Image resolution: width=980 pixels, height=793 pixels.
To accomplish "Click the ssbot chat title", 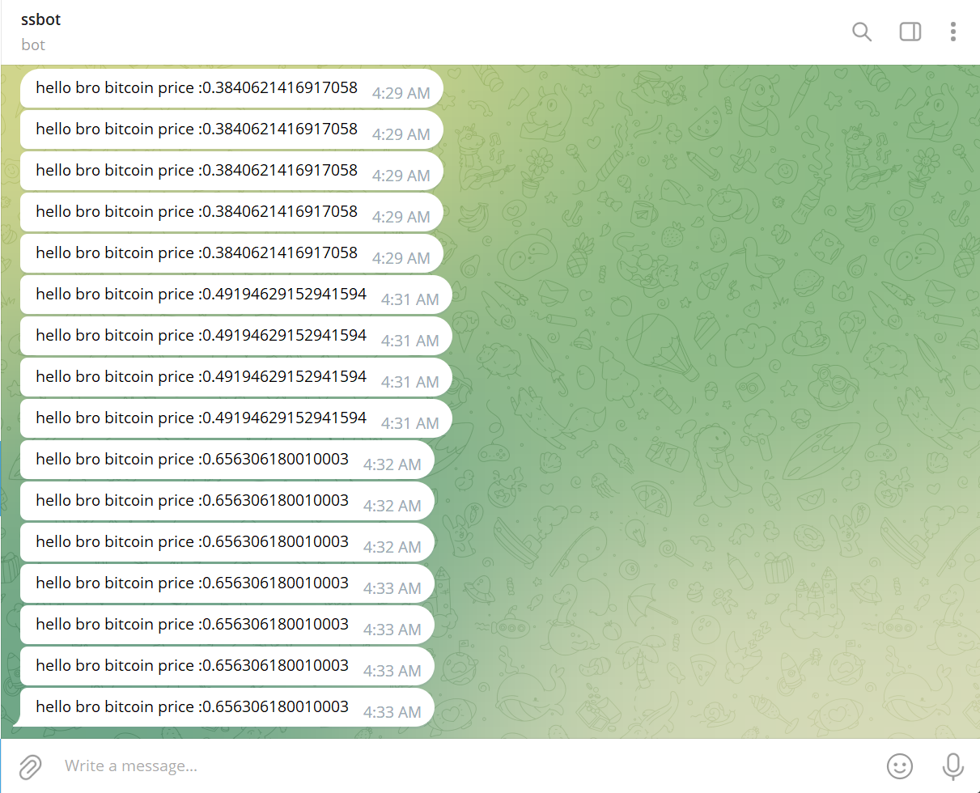I will (40, 19).
